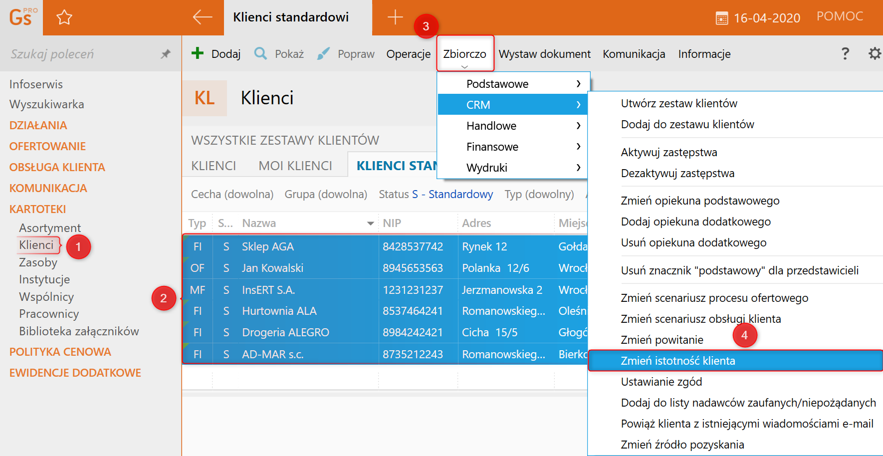Click the POMOC link
The image size is (883, 456).
pyautogui.click(x=840, y=16)
